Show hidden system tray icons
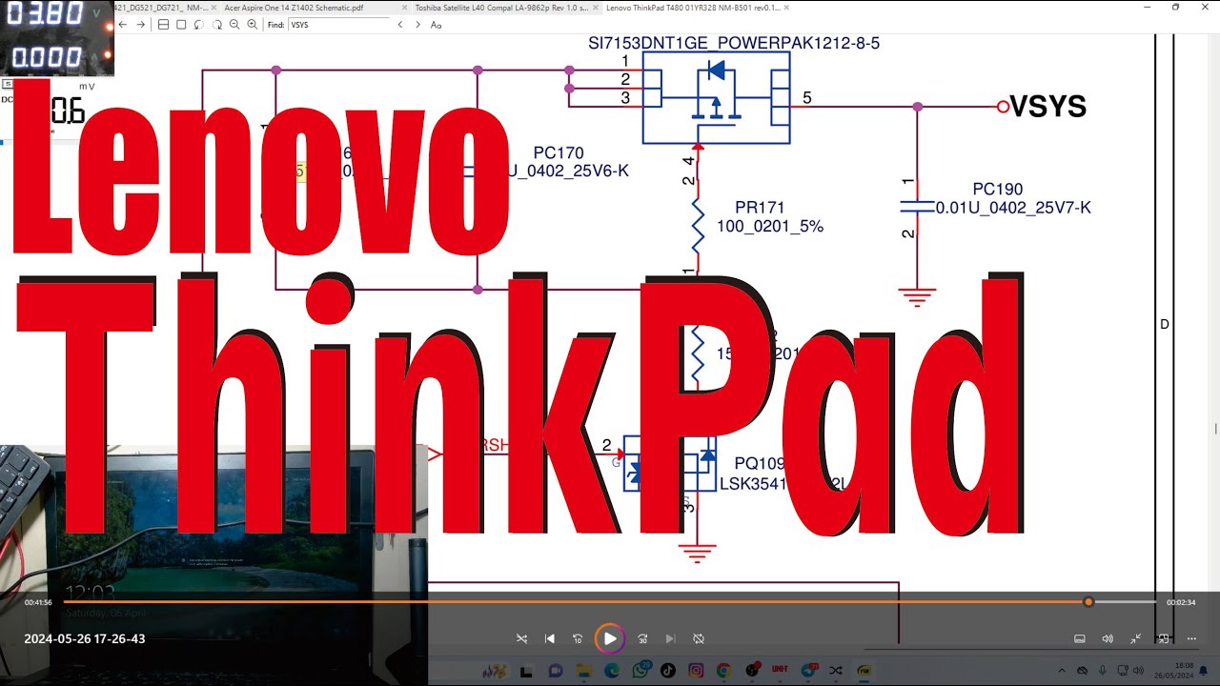The width and height of the screenshot is (1220, 686). point(1062,671)
